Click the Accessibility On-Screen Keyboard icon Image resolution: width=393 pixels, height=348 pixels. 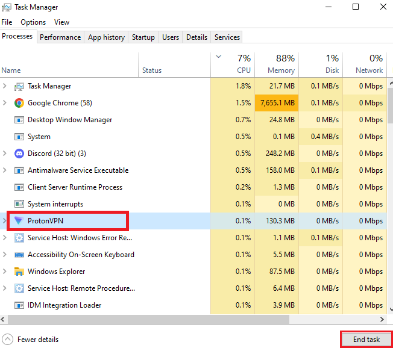click(19, 255)
